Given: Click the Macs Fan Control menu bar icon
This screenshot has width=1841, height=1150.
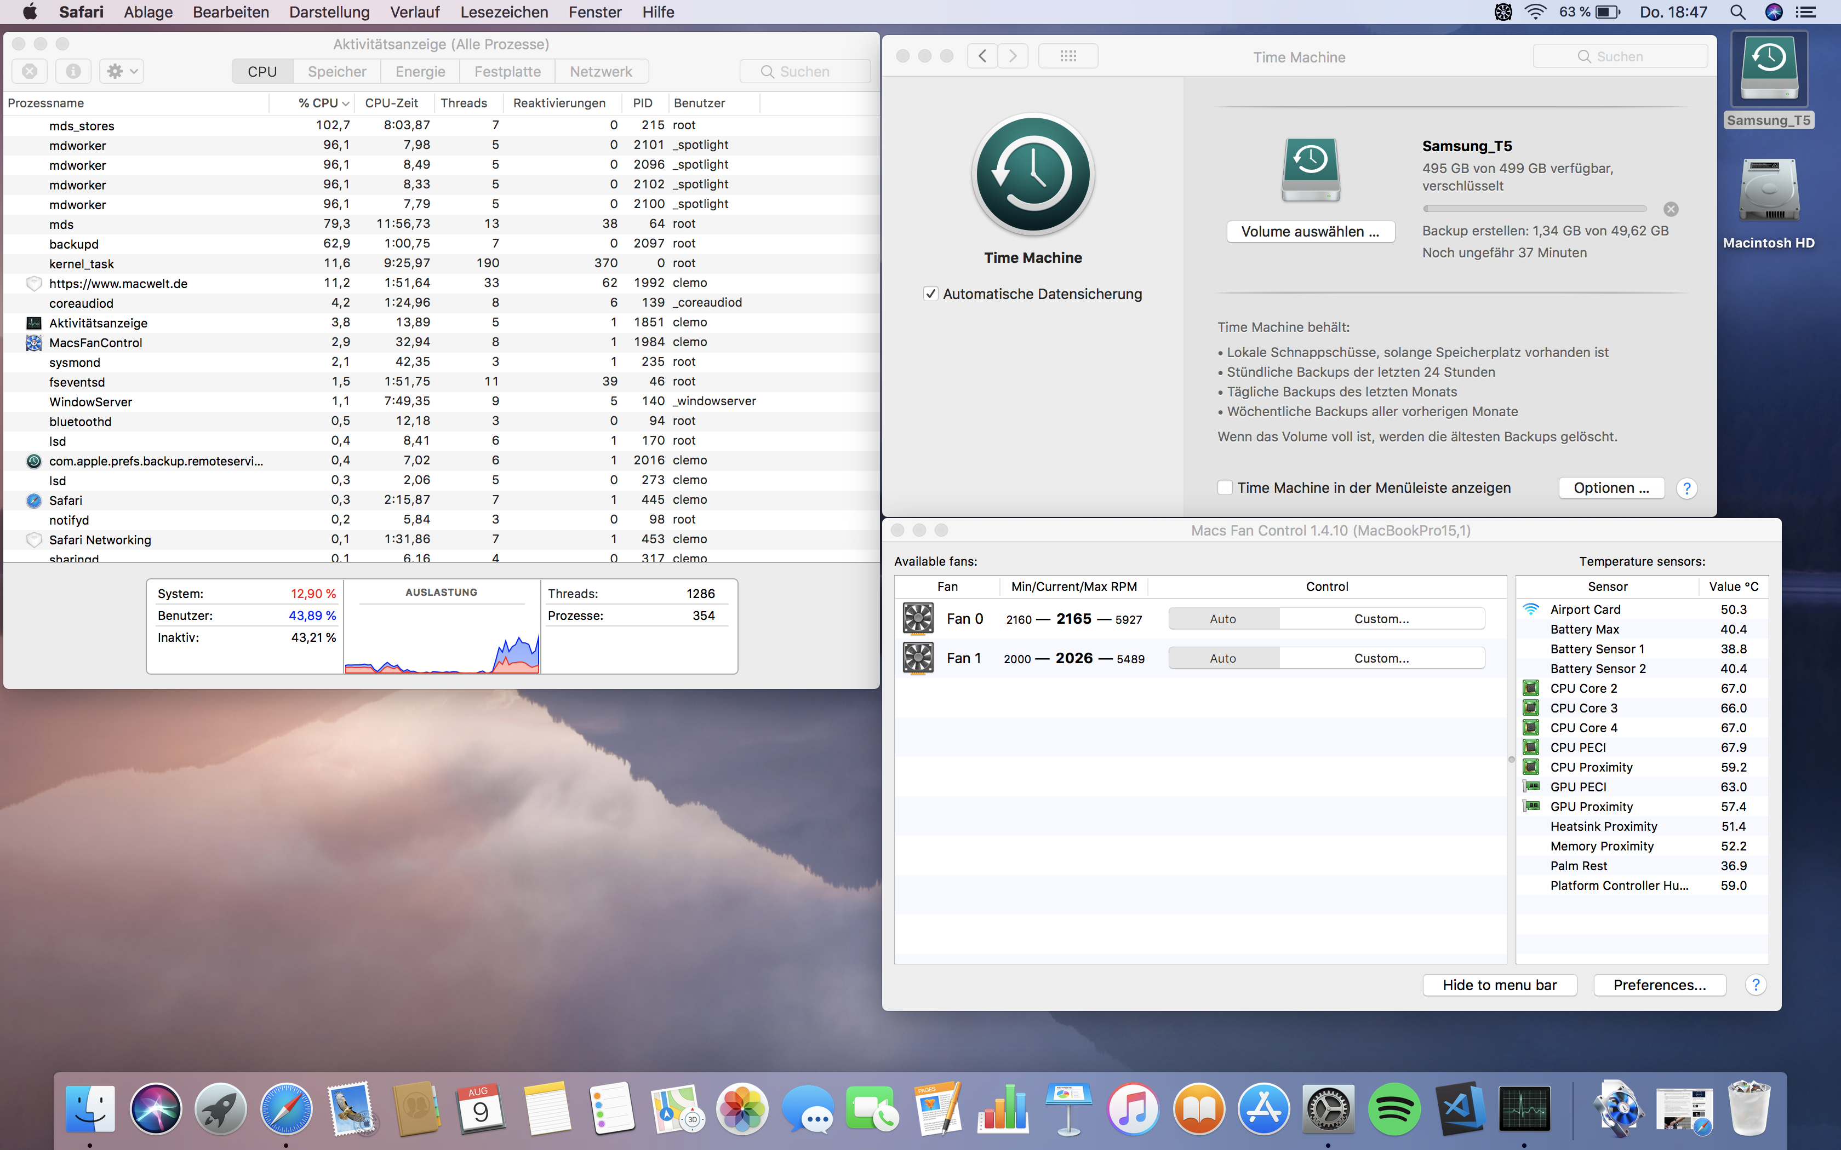Looking at the screenshot, I should point(1503,12).
